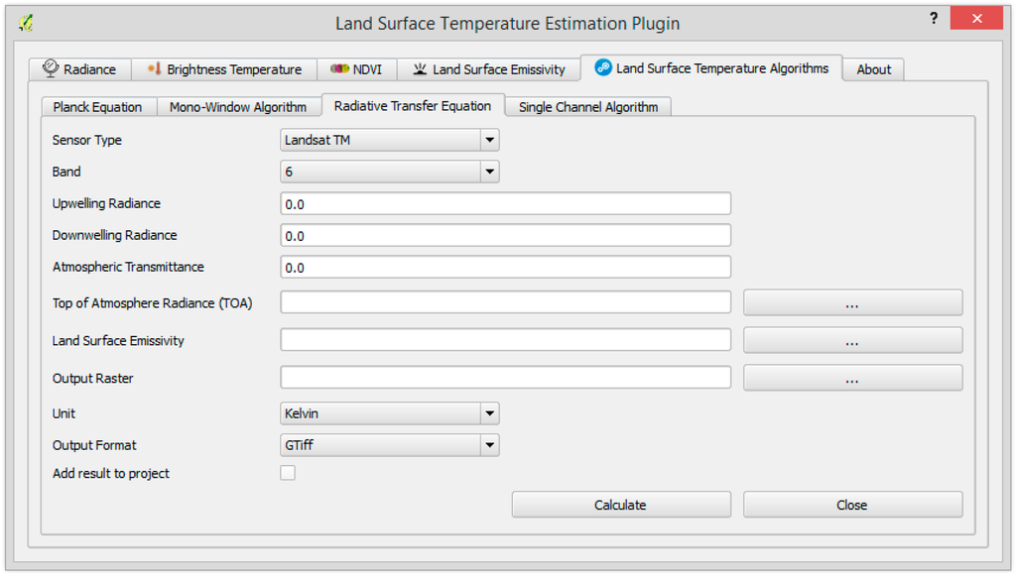This screenshot has height=579, width=1016.
Task: Click the question mark help icon
Action: click(x=933, y=20)
